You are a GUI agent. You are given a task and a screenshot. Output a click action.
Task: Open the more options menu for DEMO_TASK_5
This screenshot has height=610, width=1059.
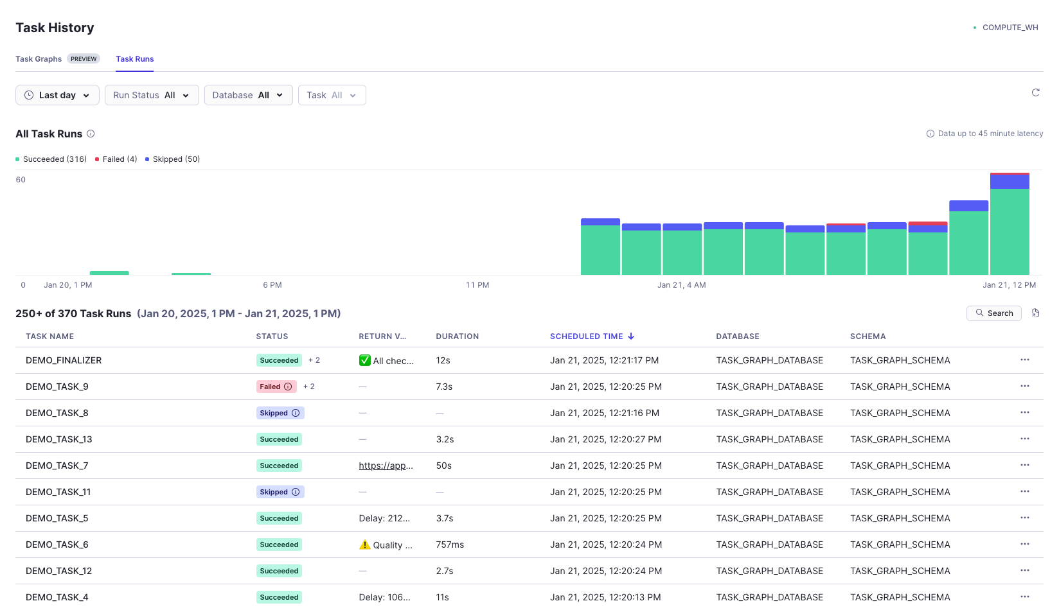1025,518
